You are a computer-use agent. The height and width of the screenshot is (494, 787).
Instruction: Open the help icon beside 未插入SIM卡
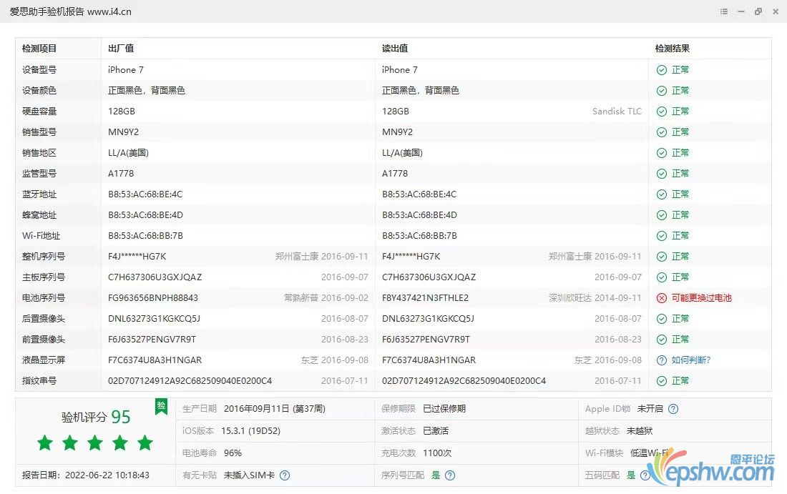(285, 475)
